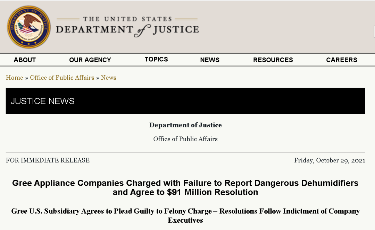This screenshot has width=375, height=230.
Task: Click the Gree Appliance Companies headline
Action: click(x=185, y=187)
